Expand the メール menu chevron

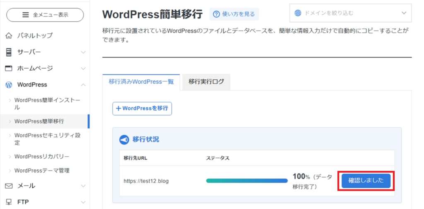pyautogui.click(x=83, y=186)
